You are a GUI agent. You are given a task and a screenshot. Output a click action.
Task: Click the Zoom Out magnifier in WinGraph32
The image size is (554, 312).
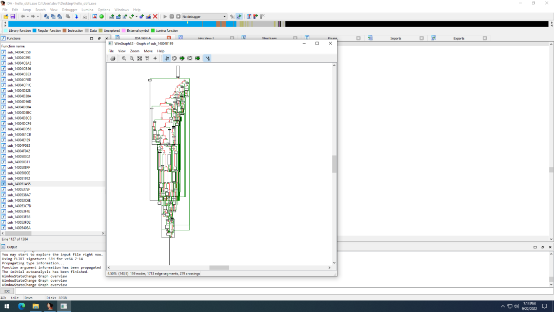pos(132,59)
